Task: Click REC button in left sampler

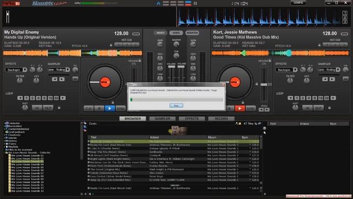Action: point(76,78)
